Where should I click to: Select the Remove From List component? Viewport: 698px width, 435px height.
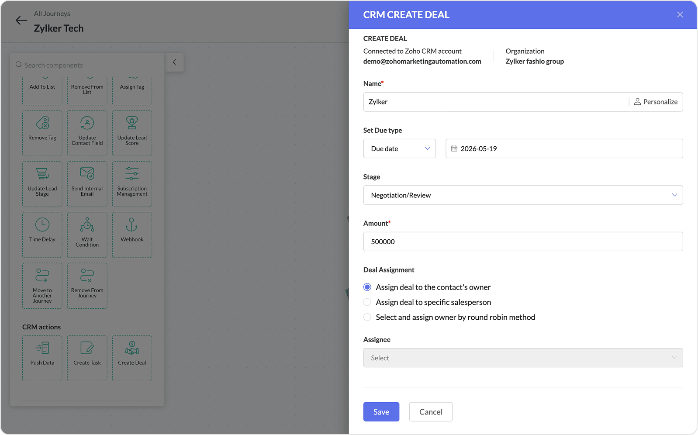87,91
